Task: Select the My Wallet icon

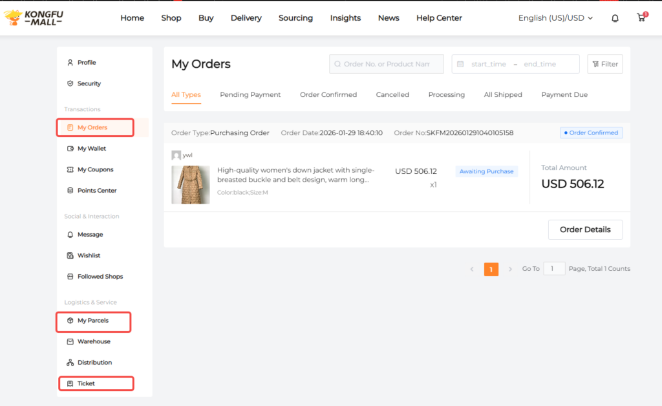Action: coord(70,148)
